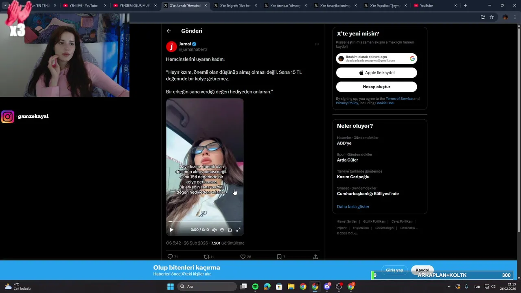Bookmark this page with the star icon

[492, 17]
